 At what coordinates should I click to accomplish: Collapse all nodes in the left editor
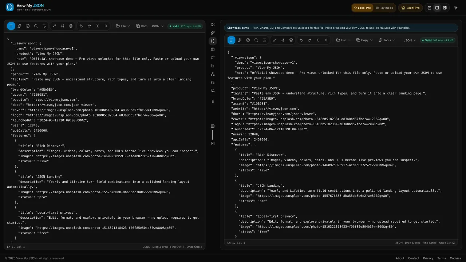click(x=98, y=26)
